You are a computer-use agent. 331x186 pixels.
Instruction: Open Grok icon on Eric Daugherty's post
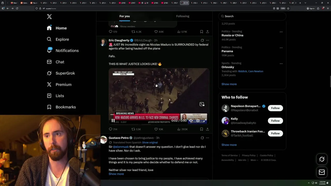202,40
